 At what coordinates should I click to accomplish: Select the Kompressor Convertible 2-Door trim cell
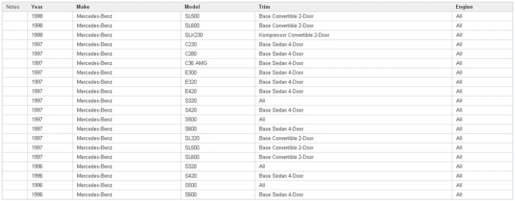353,35
